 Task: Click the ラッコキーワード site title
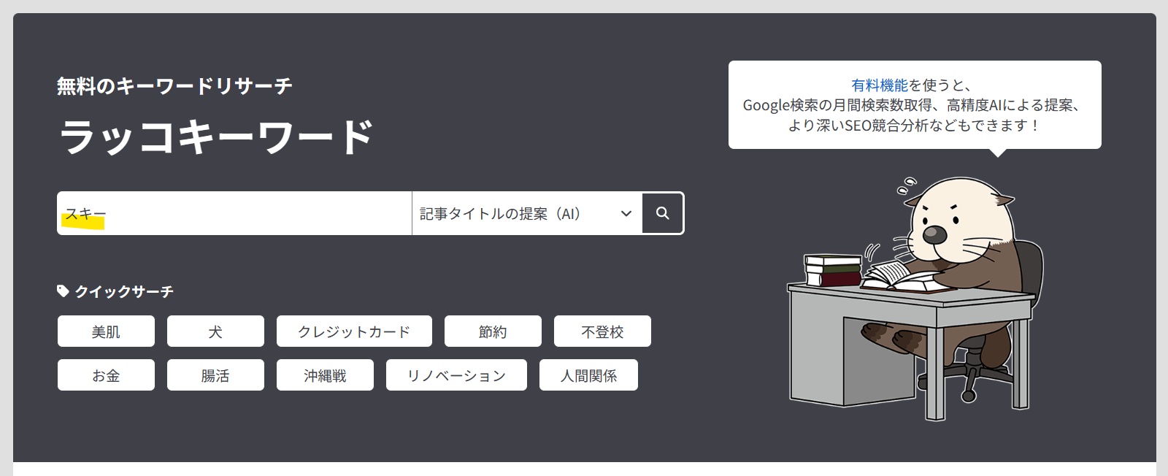(x=215, y=137)
